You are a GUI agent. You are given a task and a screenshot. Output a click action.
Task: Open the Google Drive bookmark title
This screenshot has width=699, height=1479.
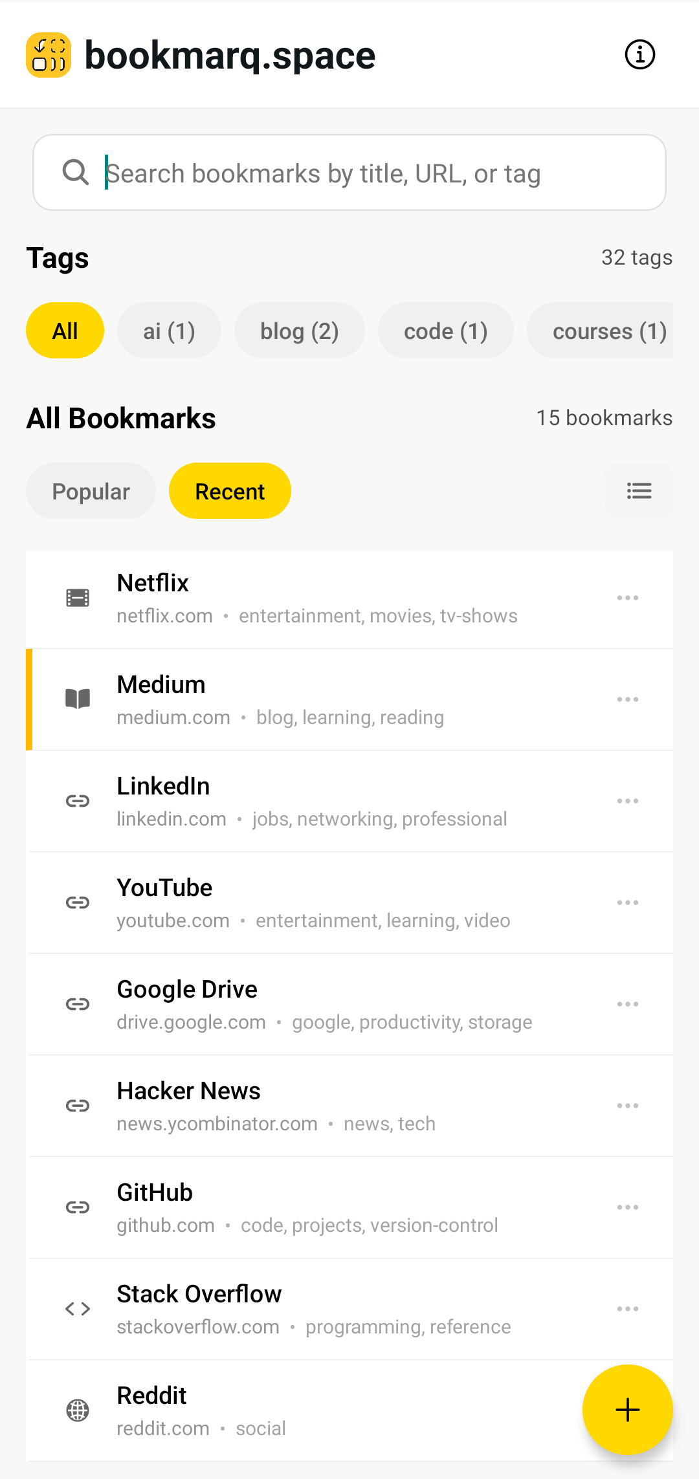(x=187, y=989)
